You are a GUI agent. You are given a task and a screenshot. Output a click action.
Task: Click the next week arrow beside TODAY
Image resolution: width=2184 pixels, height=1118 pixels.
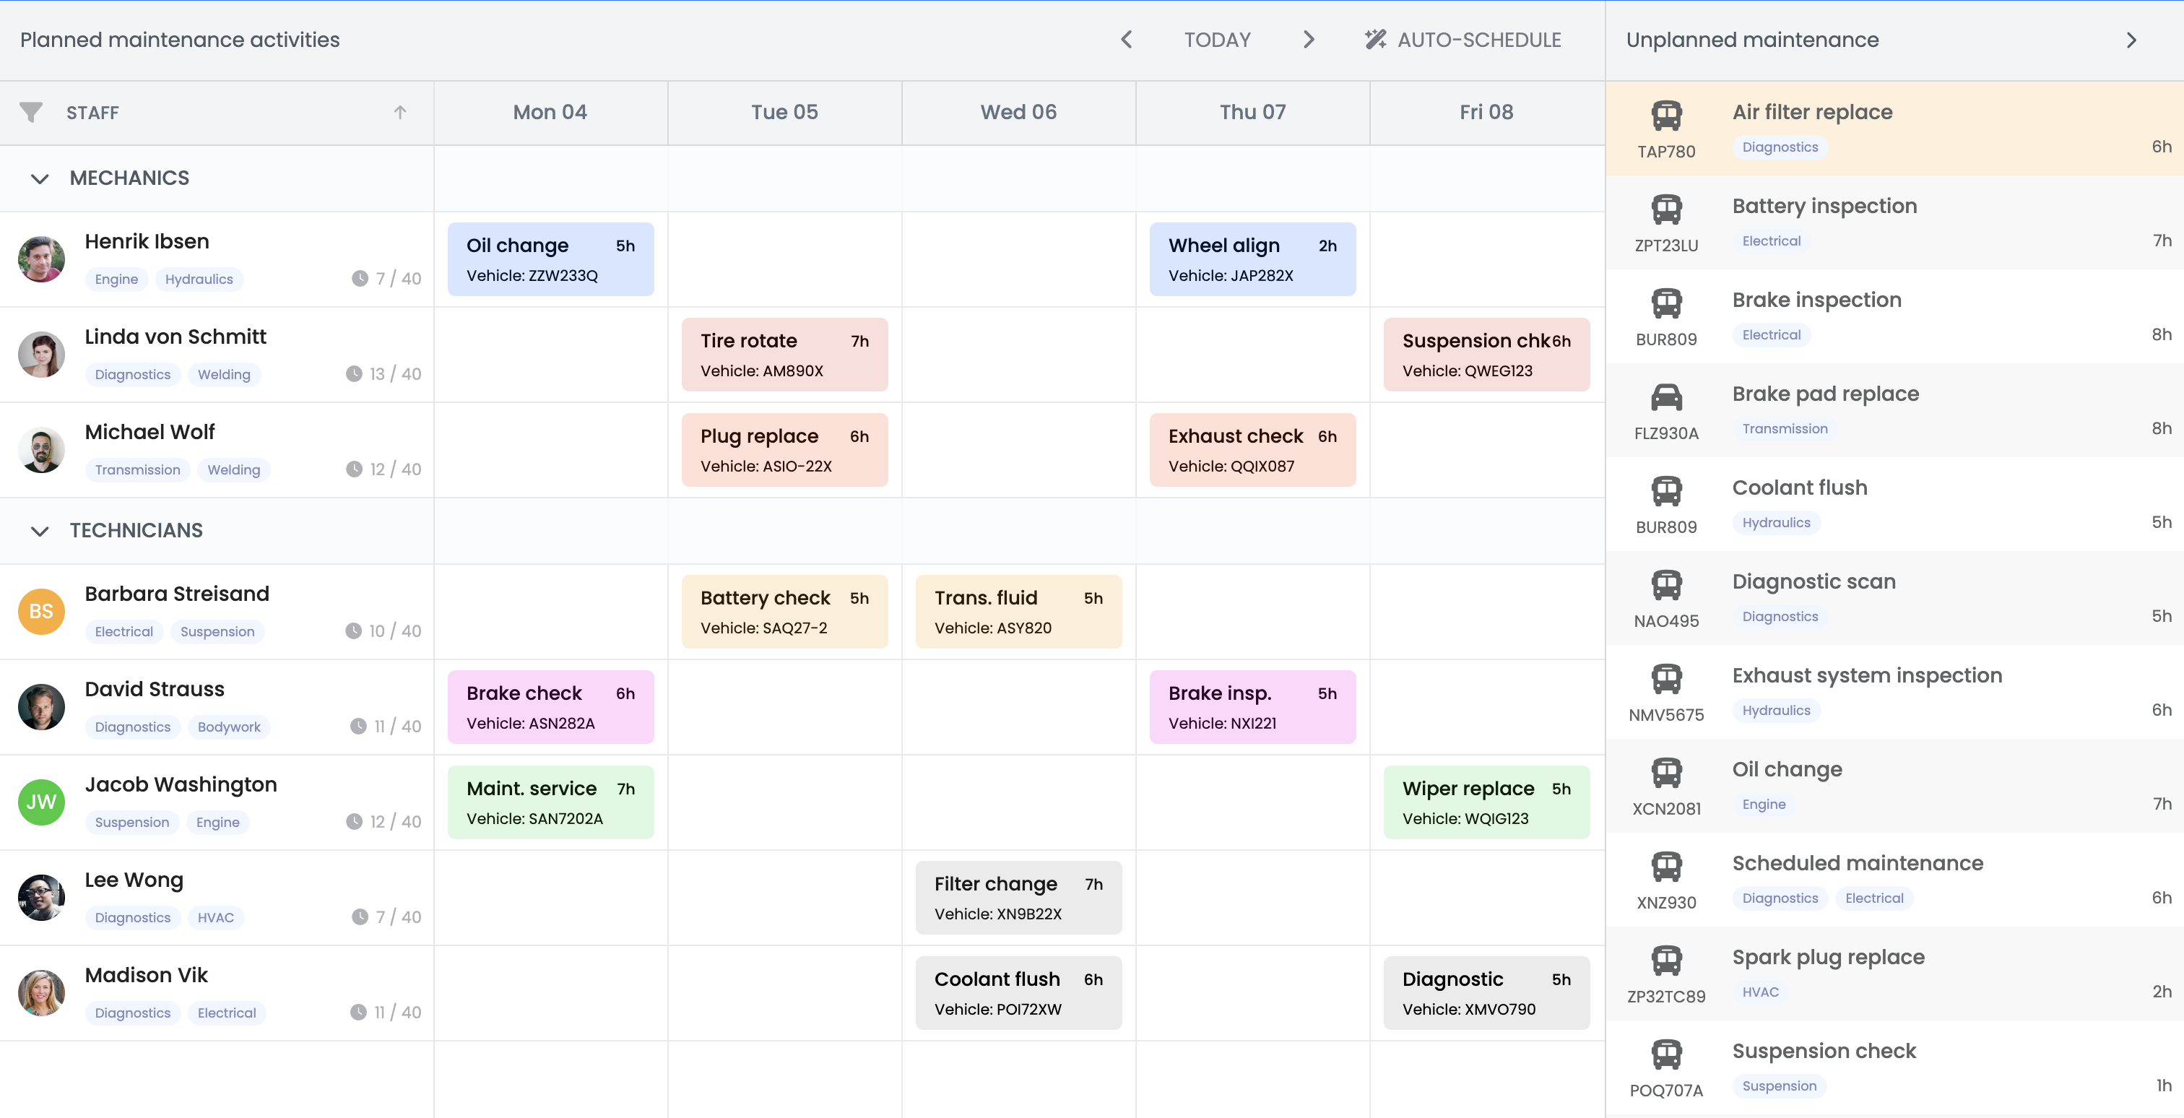[x=1308, y=39]
